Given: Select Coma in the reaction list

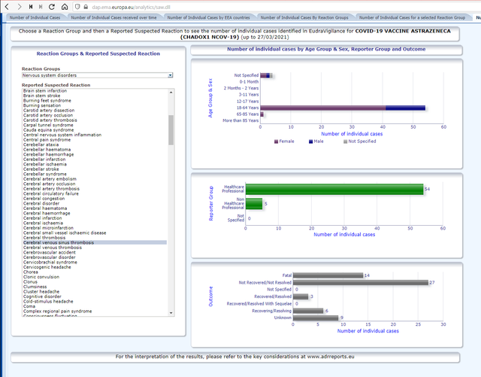Looking at the screenshot, I should [29, 306].
